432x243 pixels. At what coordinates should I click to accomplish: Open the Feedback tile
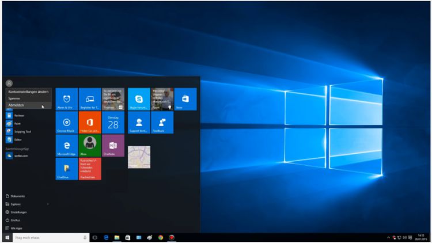point(162,123)
